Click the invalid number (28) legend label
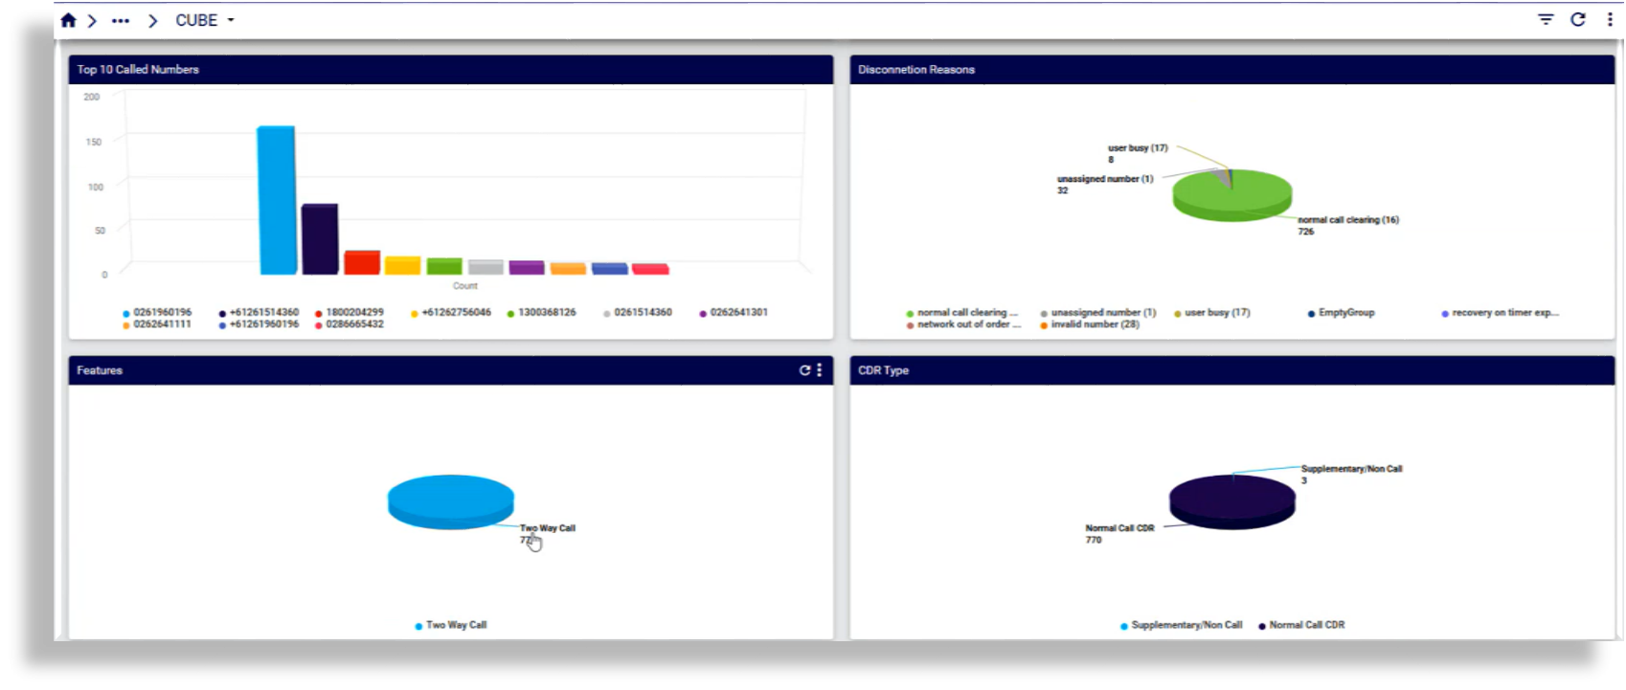The width and height of the screenshot is (1626, 690). click(x=1095, y=324)
